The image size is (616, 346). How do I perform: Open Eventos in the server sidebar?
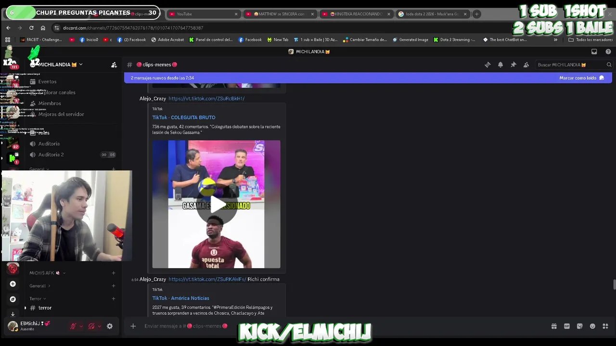47,82
